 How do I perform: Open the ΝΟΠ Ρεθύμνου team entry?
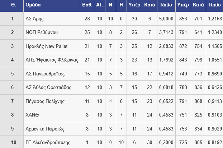tap(42, 33)
